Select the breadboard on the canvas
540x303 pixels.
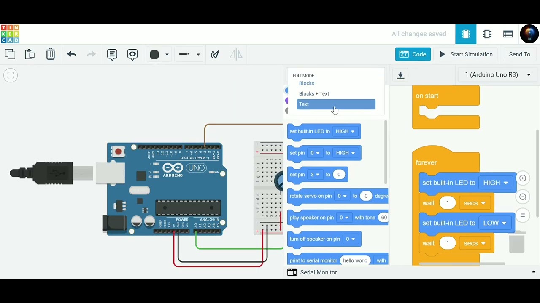[269, 188]
